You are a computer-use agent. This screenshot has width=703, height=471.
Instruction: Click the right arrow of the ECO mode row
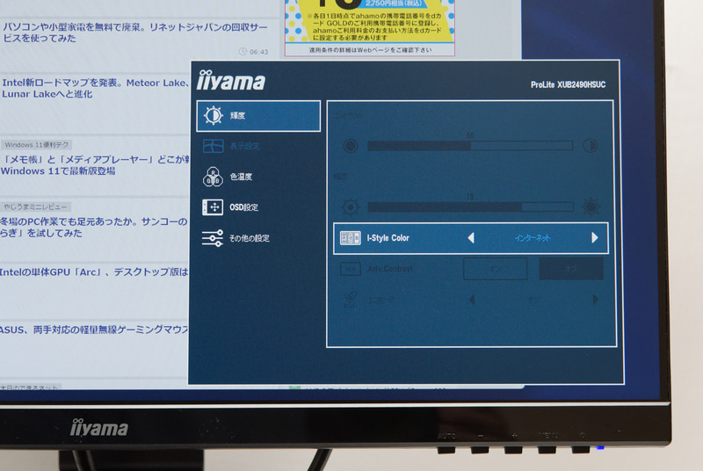point(596,300)
